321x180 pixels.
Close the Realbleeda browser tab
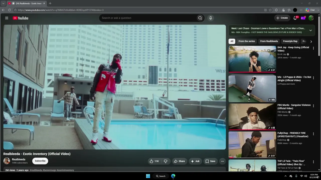(x=44, y=3)
